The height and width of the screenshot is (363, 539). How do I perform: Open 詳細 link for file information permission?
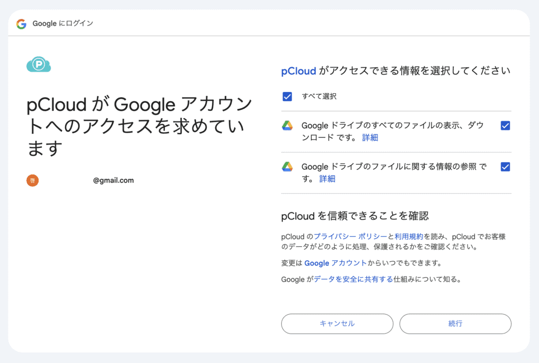(x=327, y=179)
